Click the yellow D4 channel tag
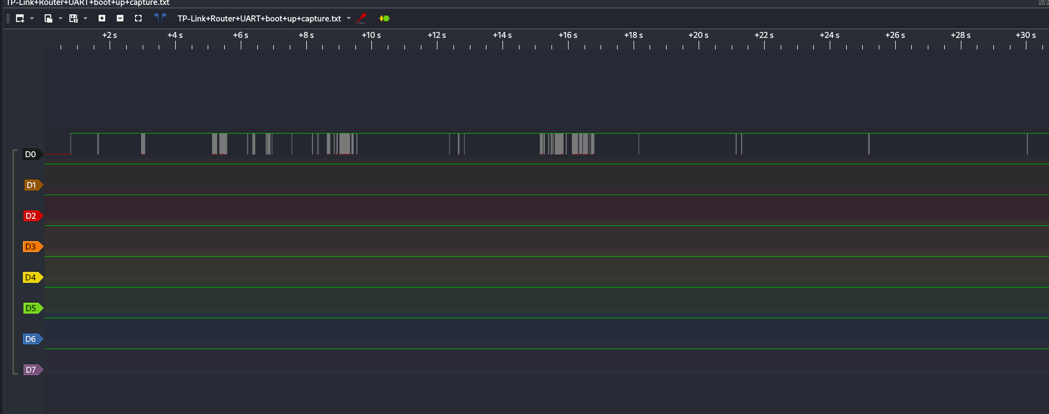The image size is (1049, 414). coord(31,278)
